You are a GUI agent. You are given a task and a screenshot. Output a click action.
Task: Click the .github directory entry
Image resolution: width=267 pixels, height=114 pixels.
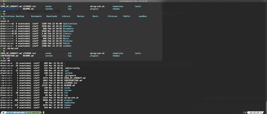(x=68, y=73)
